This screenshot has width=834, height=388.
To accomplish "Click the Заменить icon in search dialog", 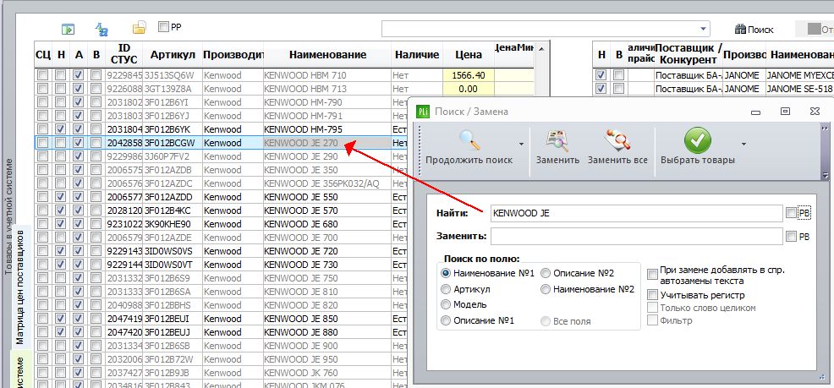I will click(x=558, y=141).
